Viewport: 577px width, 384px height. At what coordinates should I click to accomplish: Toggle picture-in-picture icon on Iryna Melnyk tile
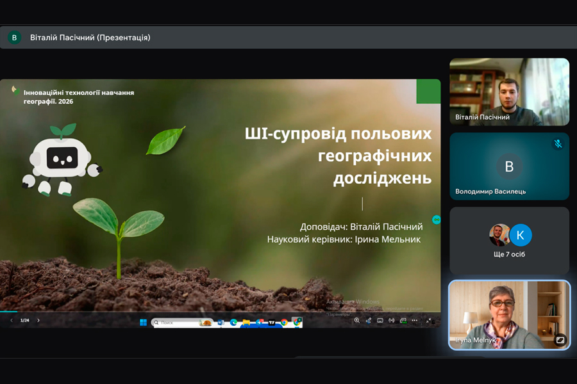(x=560, y=340)
